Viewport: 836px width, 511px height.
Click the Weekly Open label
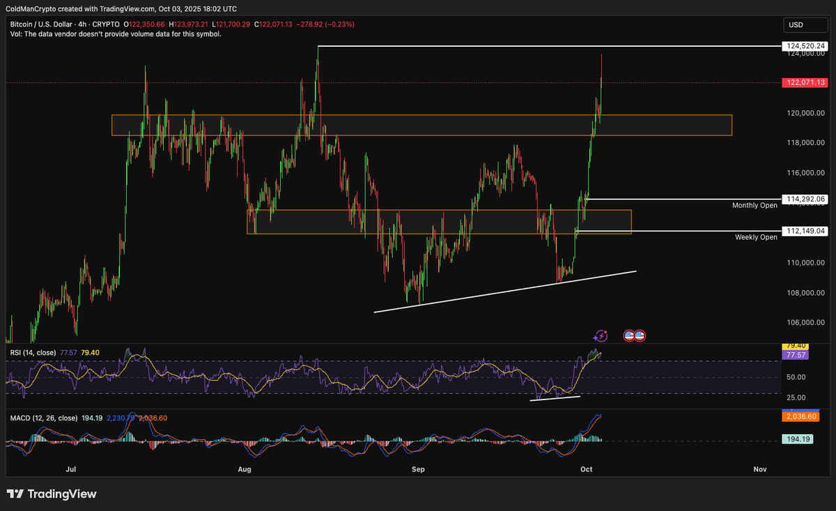click(756, 237)
